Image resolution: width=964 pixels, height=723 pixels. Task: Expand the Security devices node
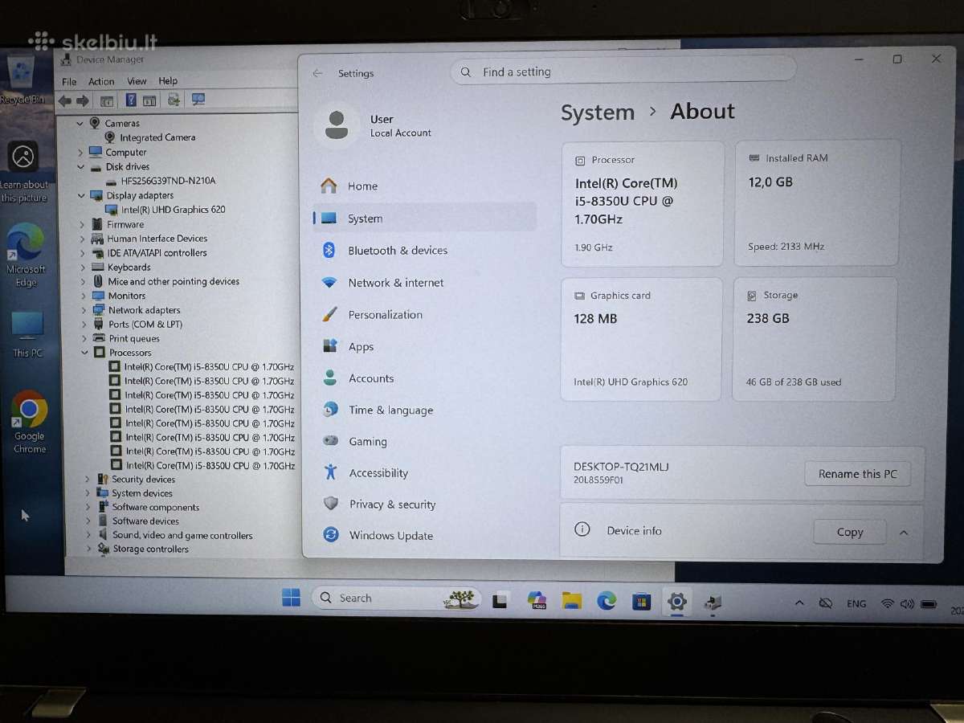point(87,480)
